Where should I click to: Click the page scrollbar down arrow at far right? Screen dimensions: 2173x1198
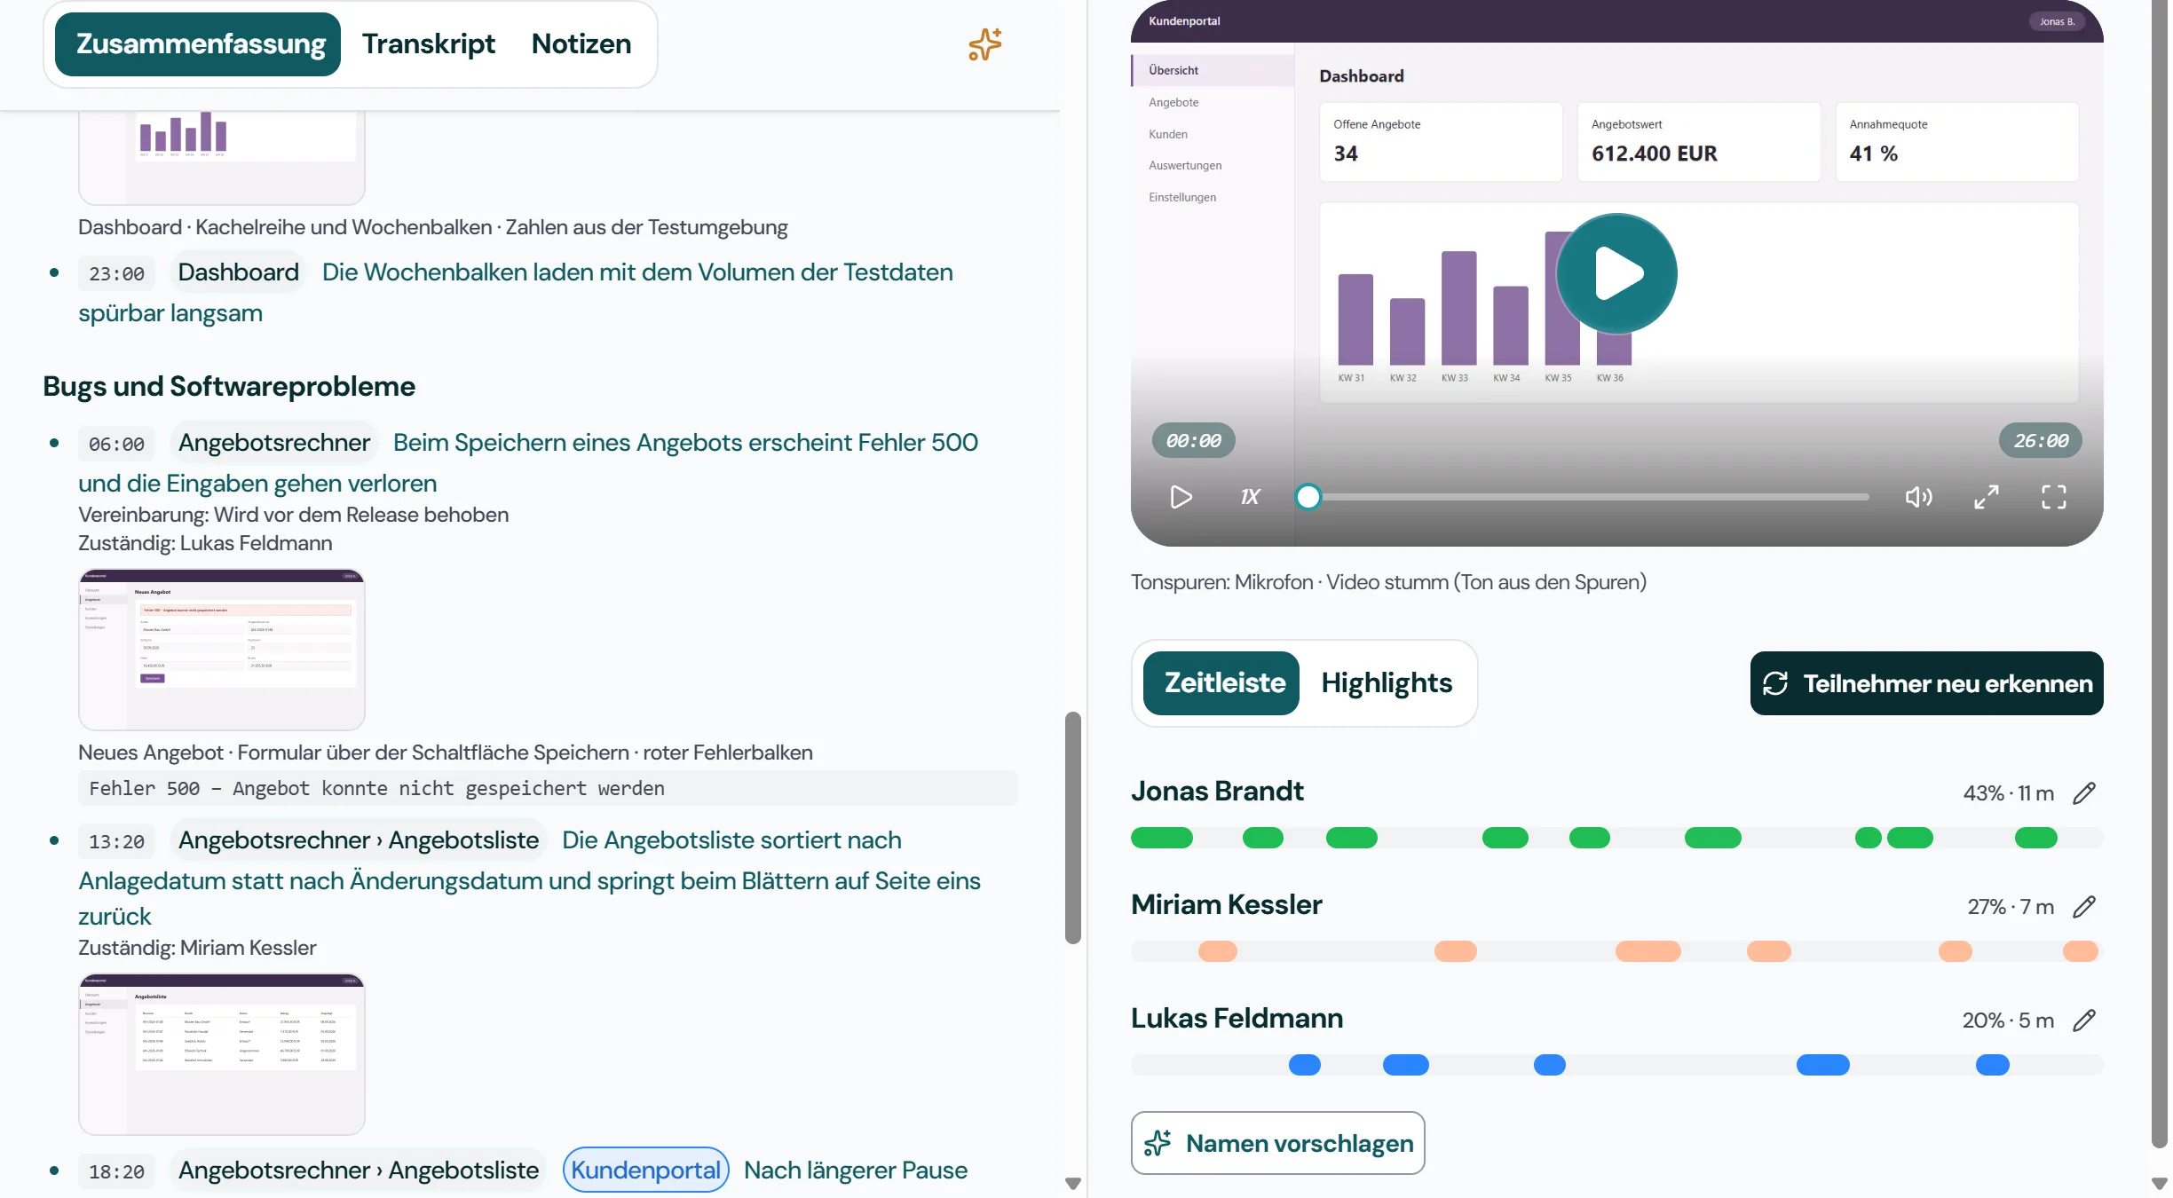(x=2161, y=1183)
